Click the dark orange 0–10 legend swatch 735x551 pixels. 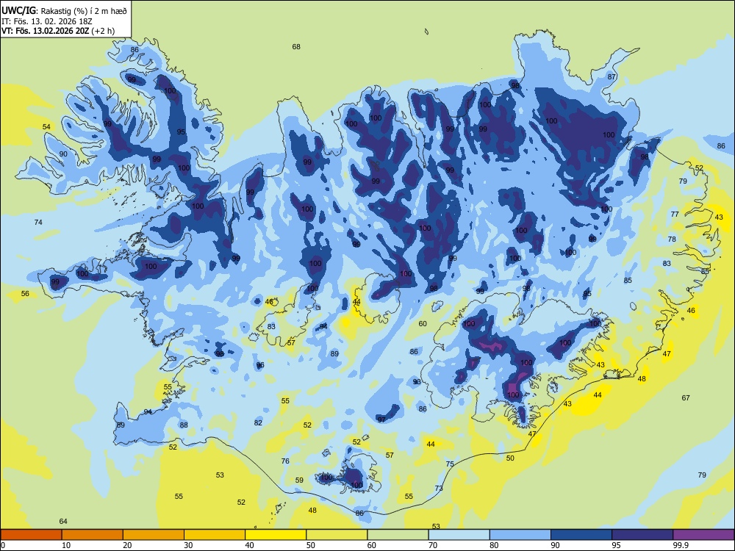pyautogui.click(x=31, y=535)
